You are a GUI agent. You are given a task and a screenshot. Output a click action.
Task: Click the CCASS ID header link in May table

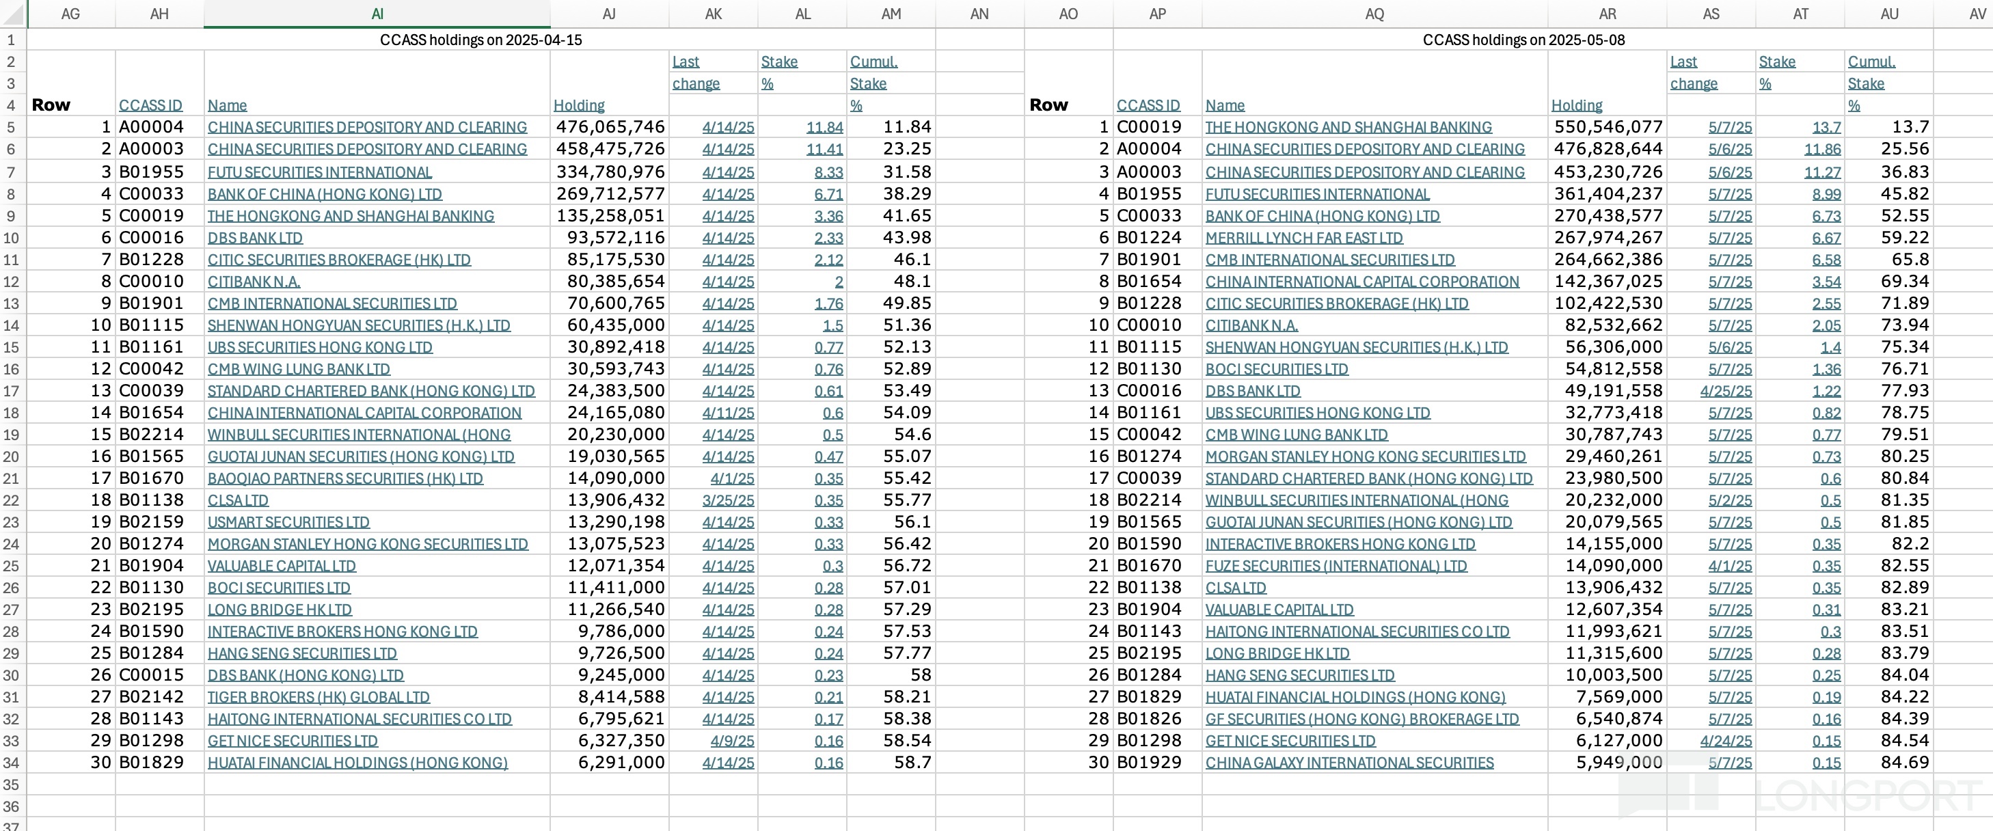pyautogui.click(x=1148, y=105)
